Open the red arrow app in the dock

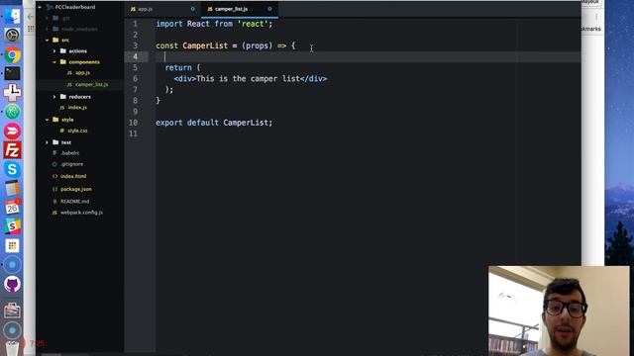[12, 132]
